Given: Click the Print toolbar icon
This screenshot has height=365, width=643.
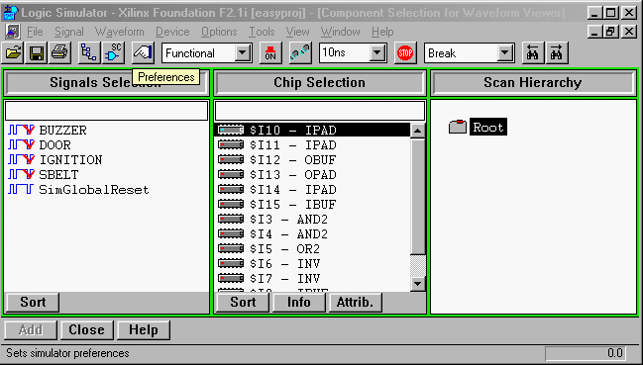Looking at the screenshot, I should click(59, 52).
